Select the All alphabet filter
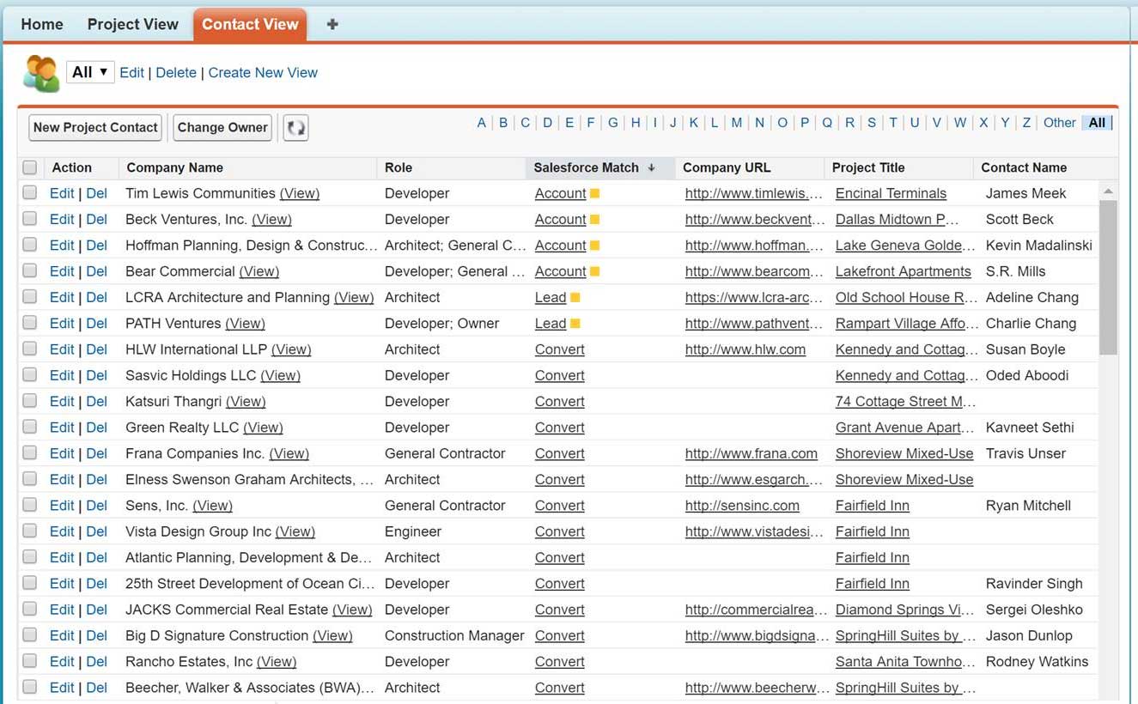The width and height of the screenshot is (1138, 704). click(1097, 123)
